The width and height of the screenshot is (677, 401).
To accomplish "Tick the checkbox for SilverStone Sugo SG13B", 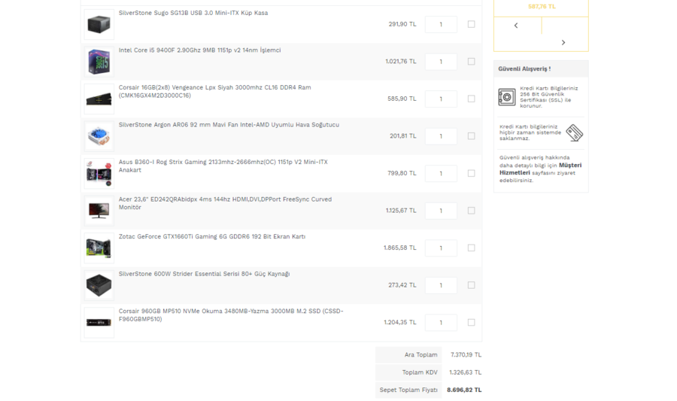I will click(x=471, y=24).
